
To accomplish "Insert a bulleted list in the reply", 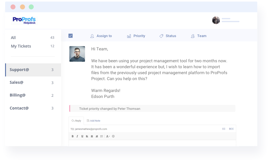I will 102,136.
